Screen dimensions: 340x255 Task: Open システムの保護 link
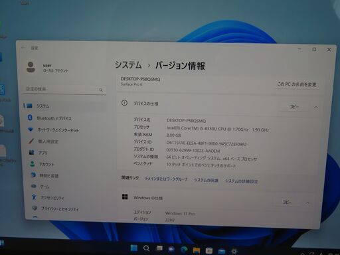click(x=206, y=180)
